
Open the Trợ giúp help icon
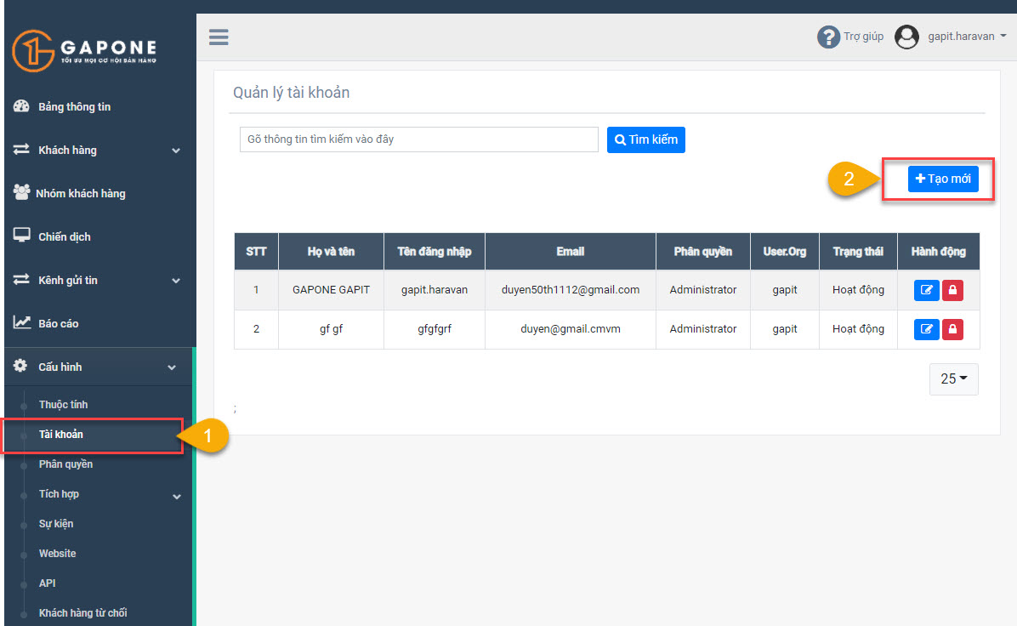(x=828, y=37)
